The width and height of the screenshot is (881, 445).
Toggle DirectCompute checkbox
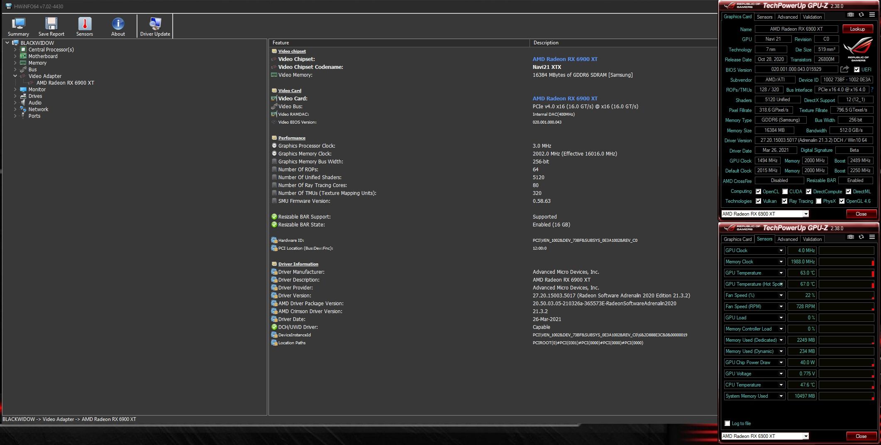tap(808, 192)
